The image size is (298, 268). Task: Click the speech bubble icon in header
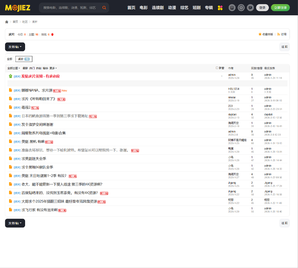[250, 8]
